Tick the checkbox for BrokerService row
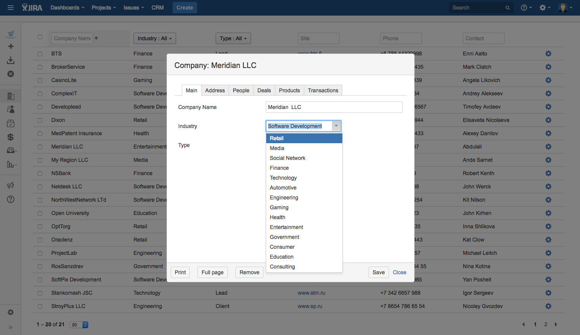 click(40, 67)
